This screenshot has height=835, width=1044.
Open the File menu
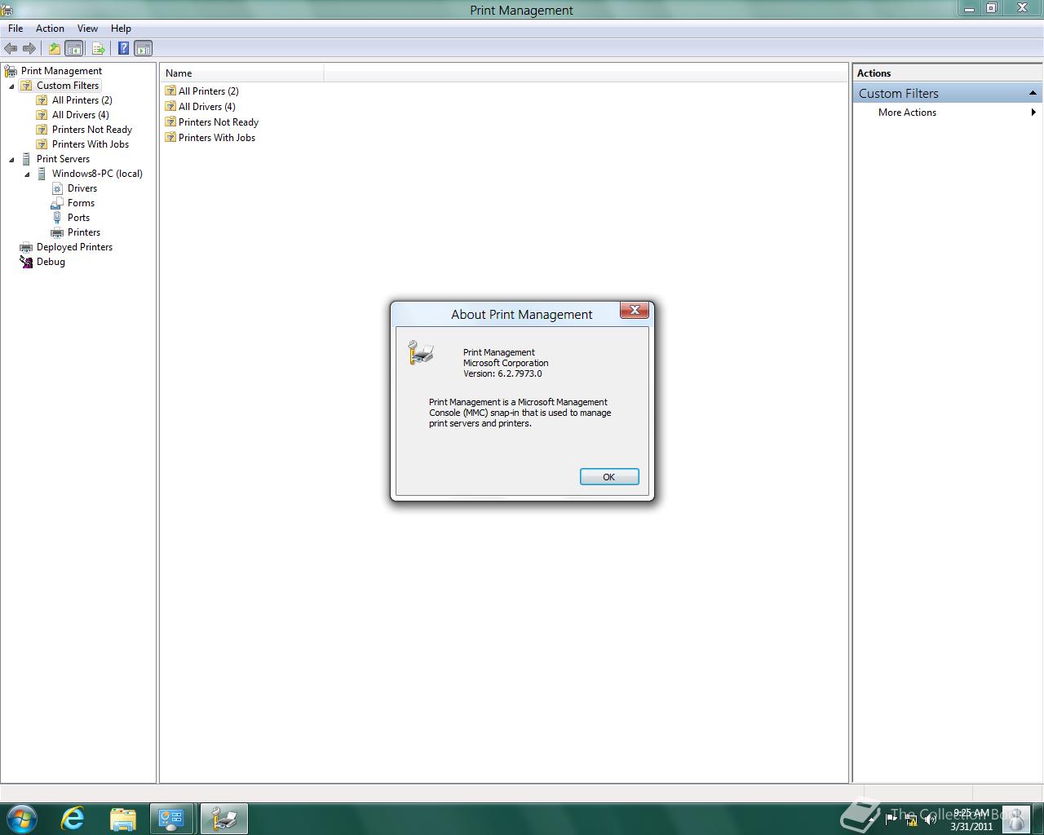15,29
